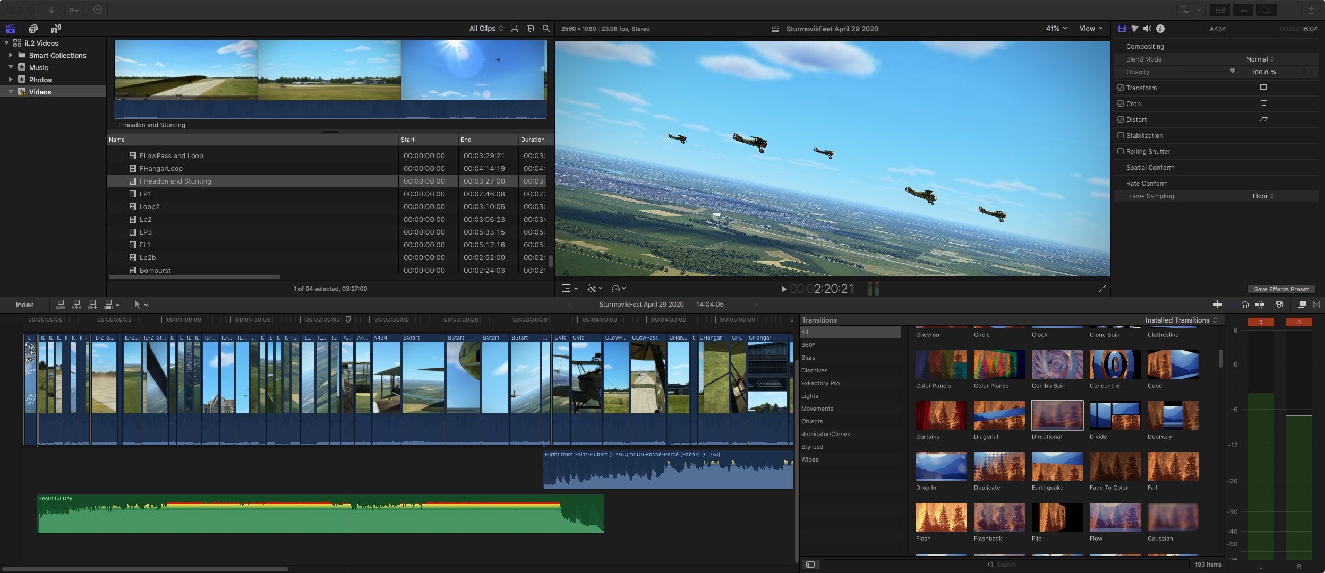Expand the Photos event triangle
This screenshot has width=1325, height=573.
point(11,80)
